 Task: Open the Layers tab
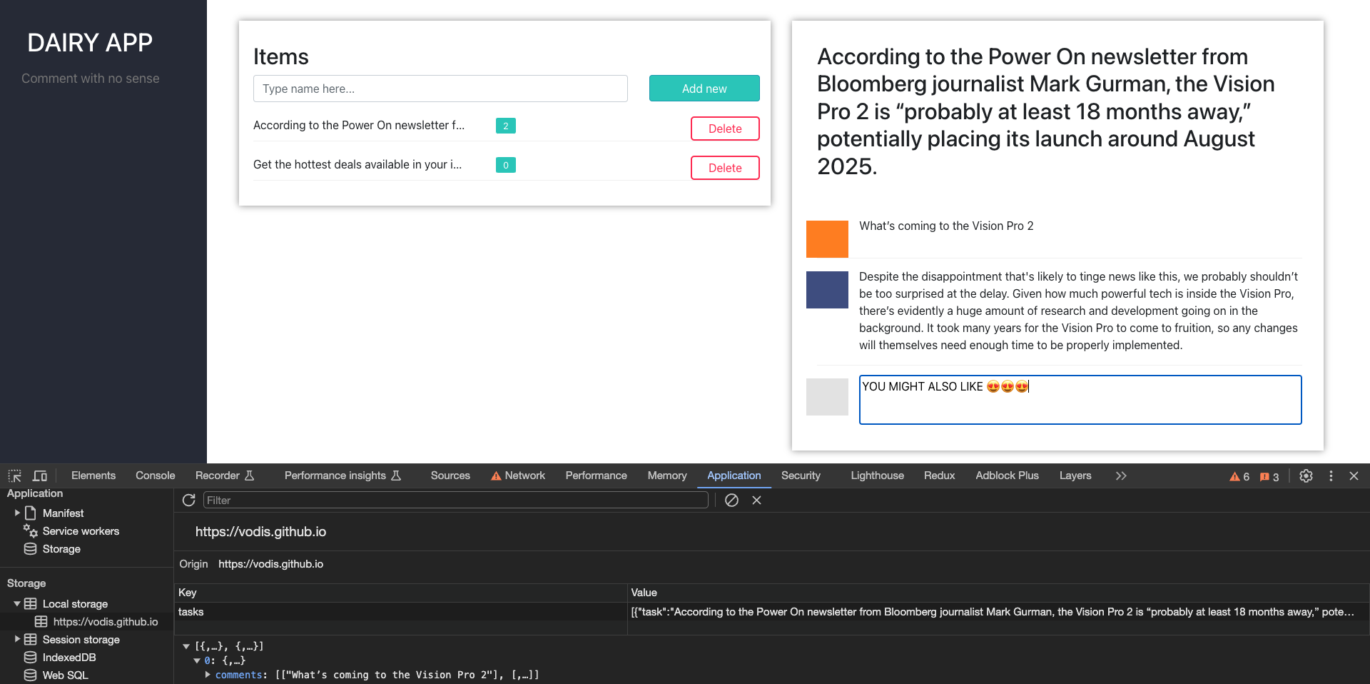tap(1075, 476)
